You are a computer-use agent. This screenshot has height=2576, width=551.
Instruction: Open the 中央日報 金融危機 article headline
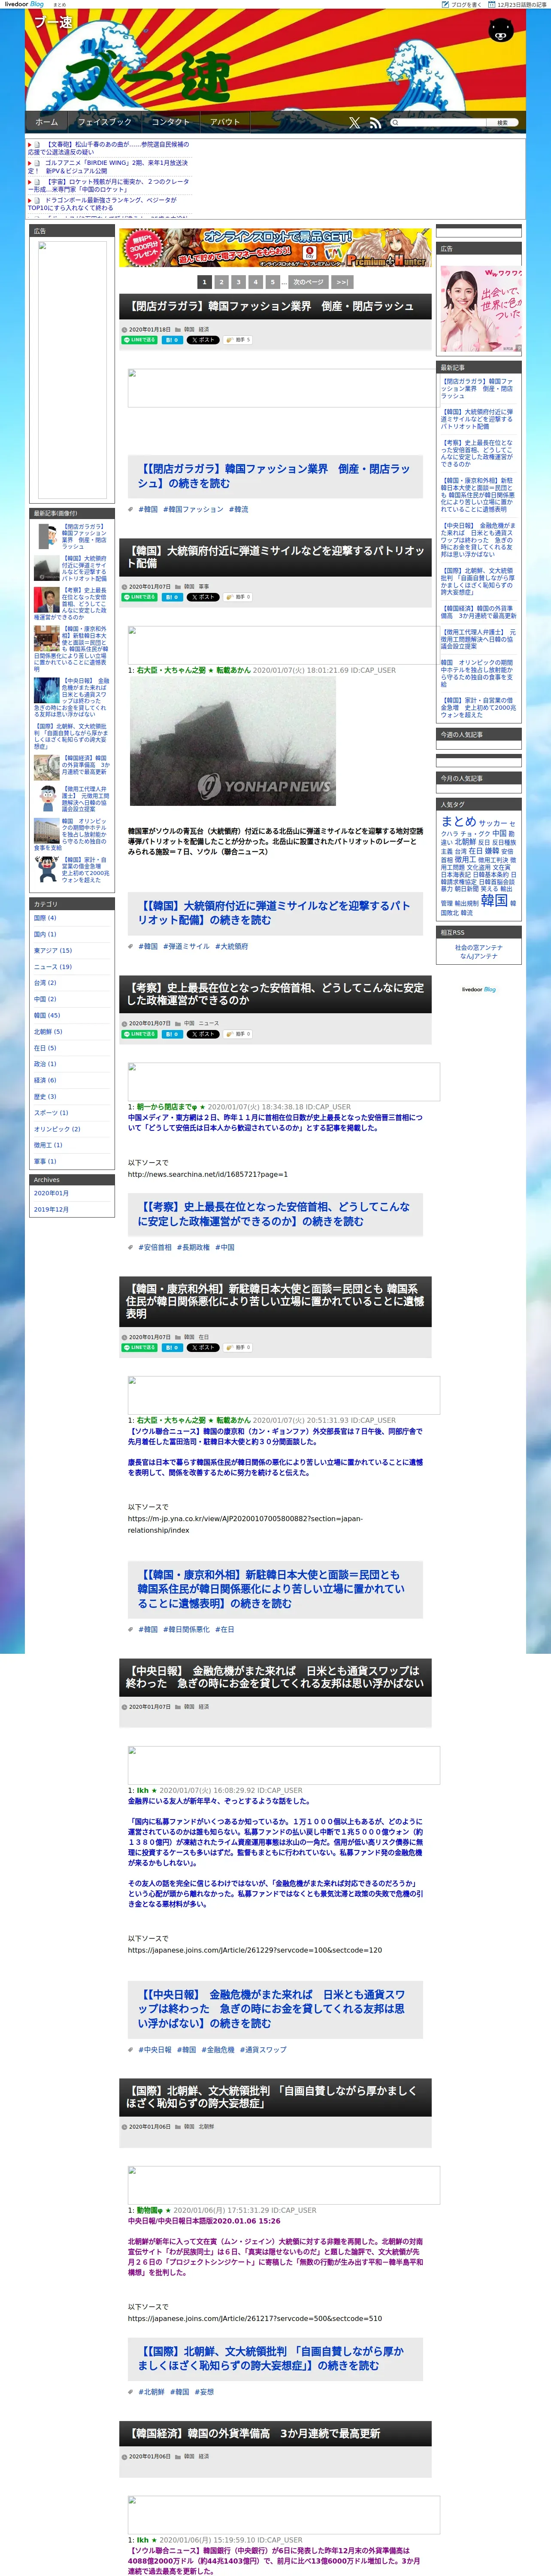(275, 1677)
